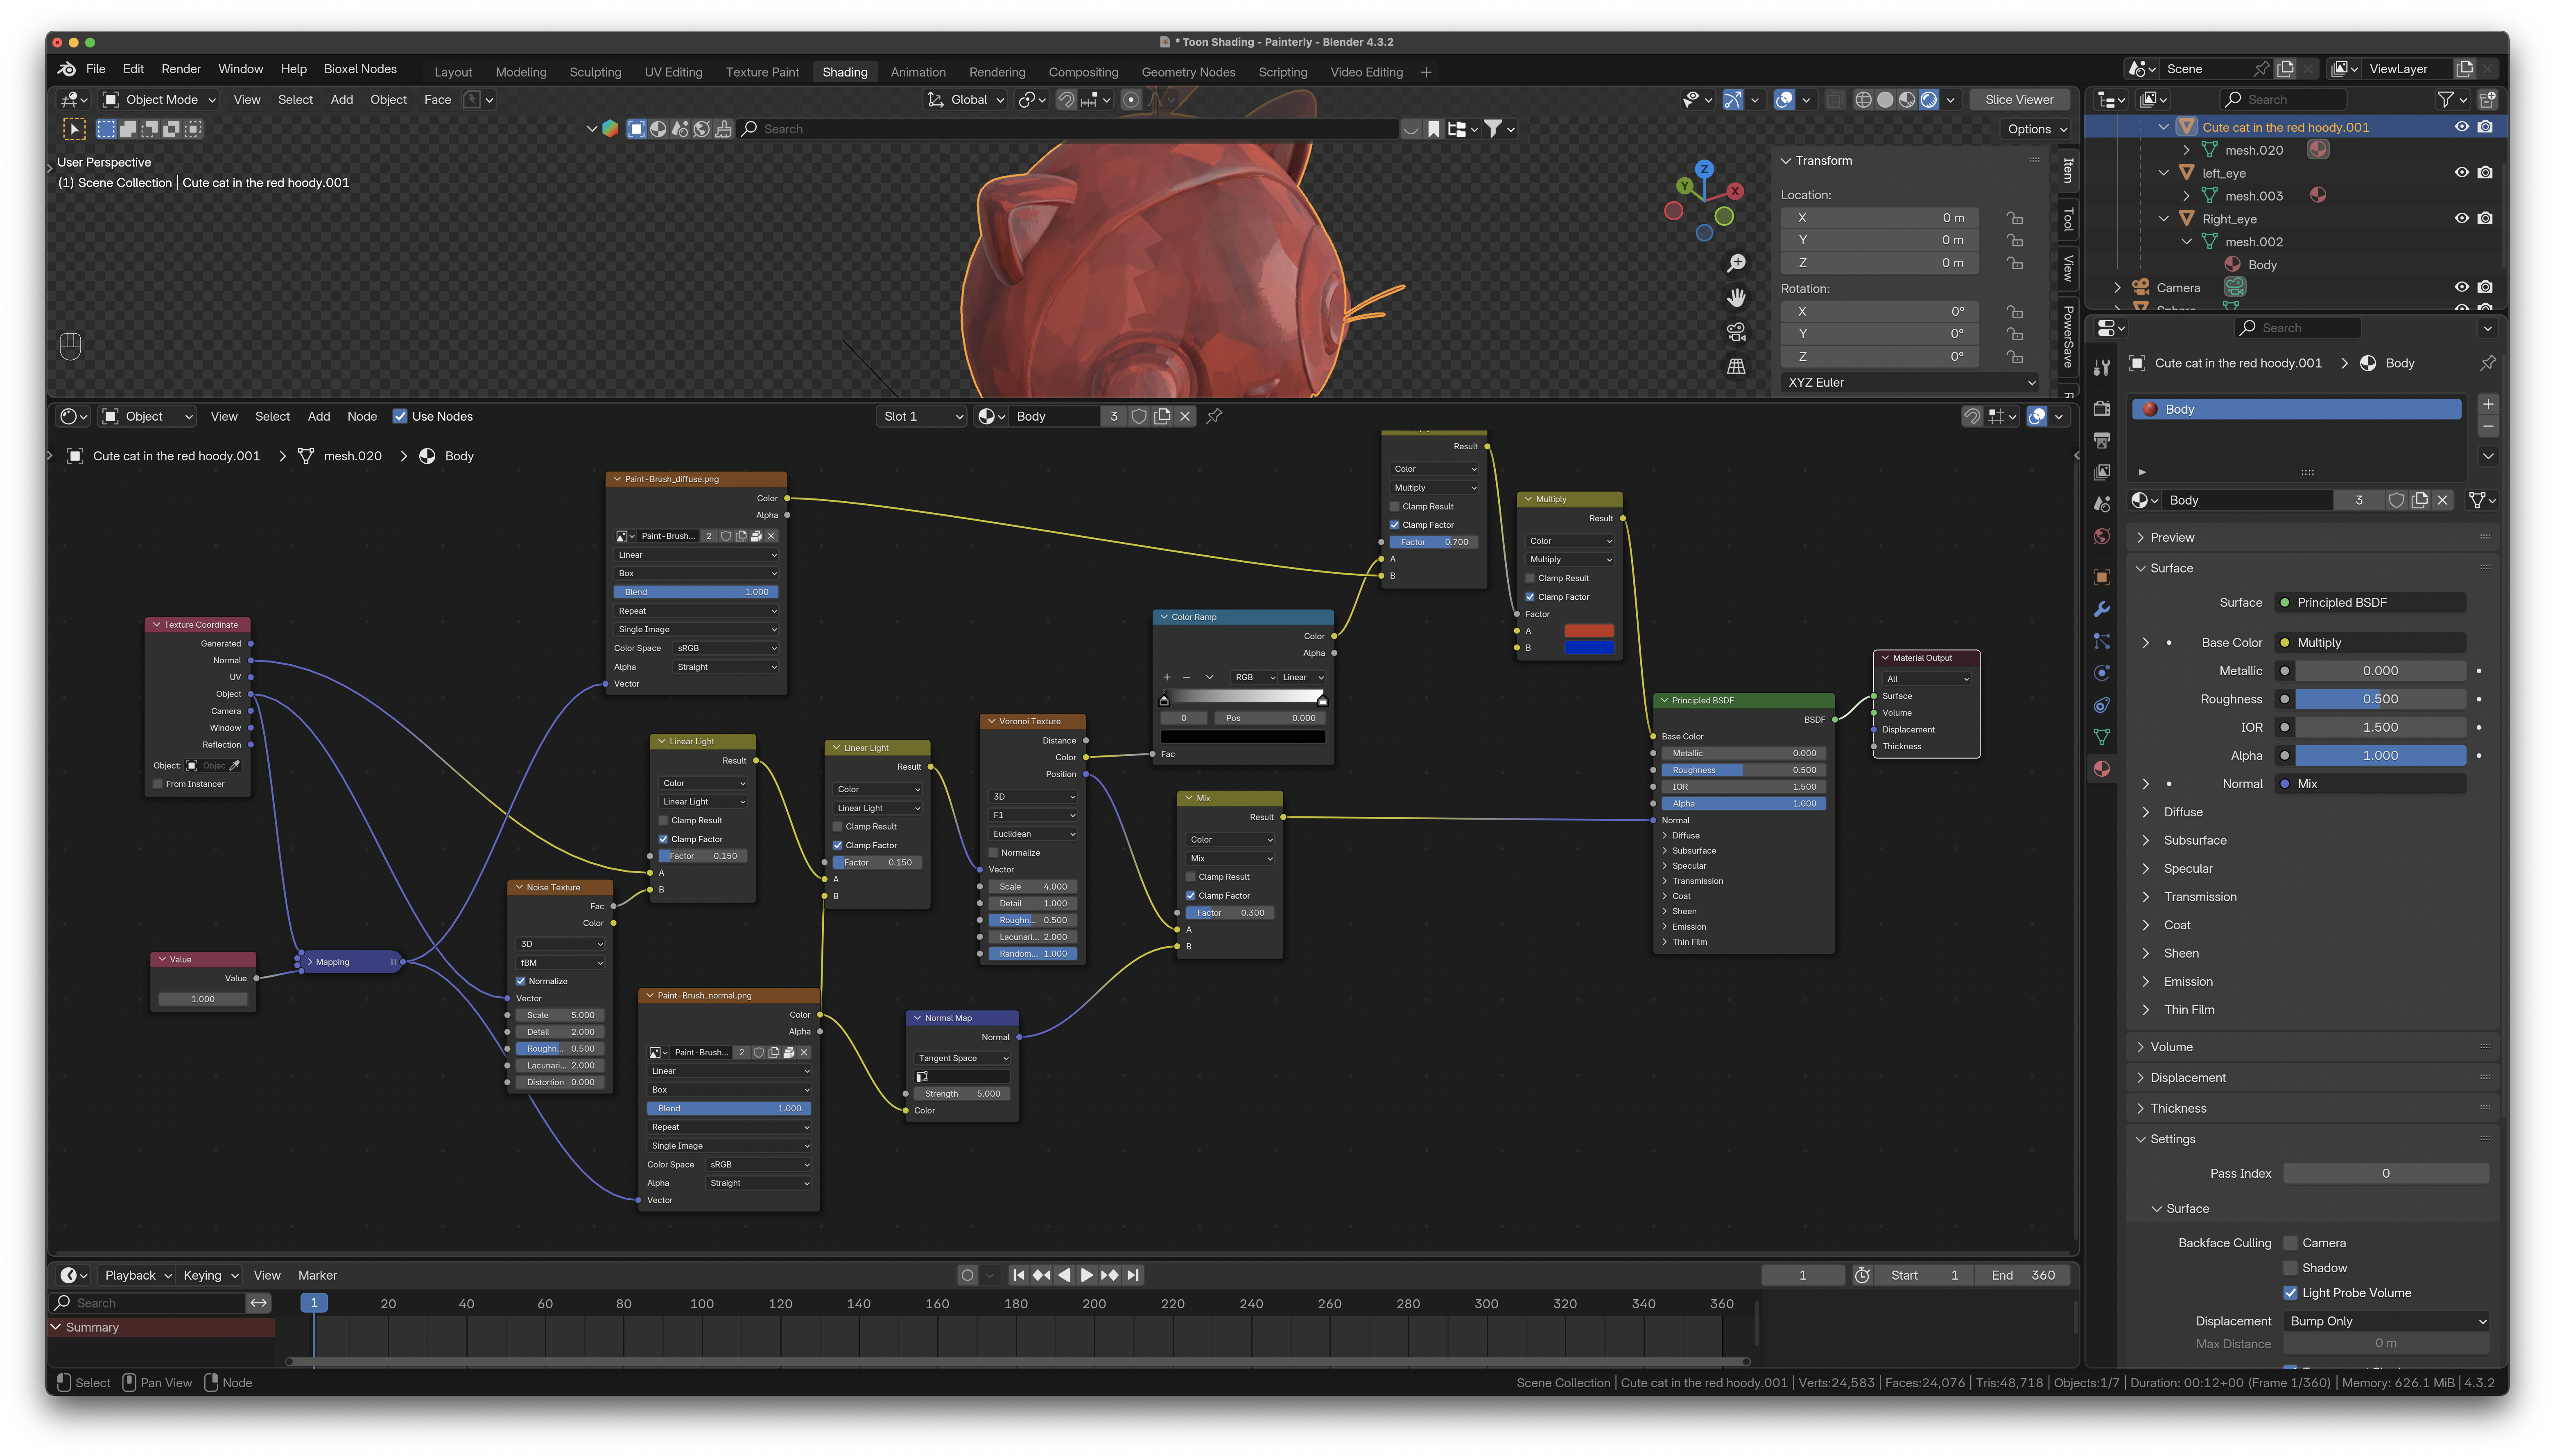
Task: Open the Displacement Bump Only dropdown
Action: tap(2386, 1321)
